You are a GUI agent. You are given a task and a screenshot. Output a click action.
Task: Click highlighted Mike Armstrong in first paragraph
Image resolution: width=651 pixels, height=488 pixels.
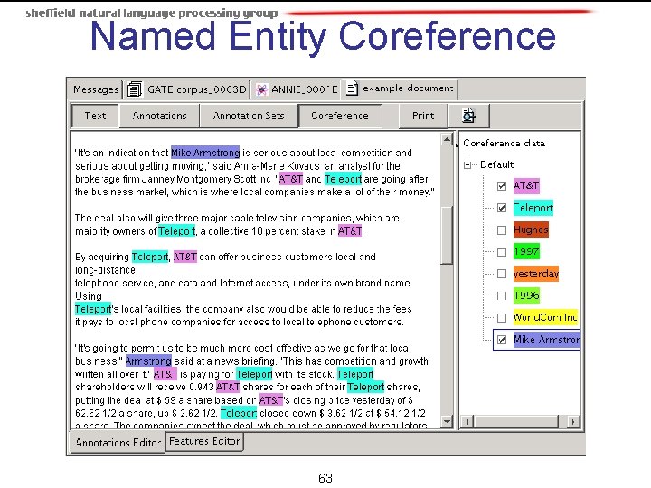205,153
